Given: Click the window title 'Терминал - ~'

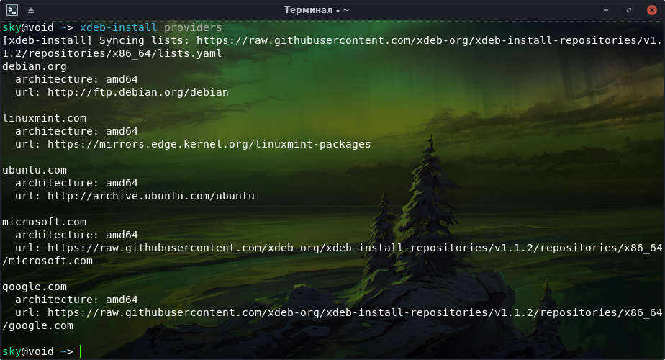Looking at the screenshot, I should click(317, 10).
